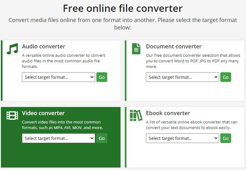Click Go in the Audio converter card
The height and width of the screenshot is (170, 246).
(102, 77)
